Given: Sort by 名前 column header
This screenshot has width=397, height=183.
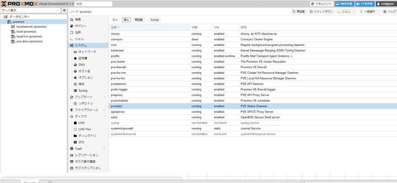Looking at the screenshot, I should (149, 28).
